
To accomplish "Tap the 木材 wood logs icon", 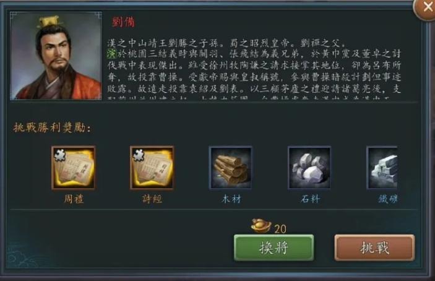I will (x=231, y=168).
